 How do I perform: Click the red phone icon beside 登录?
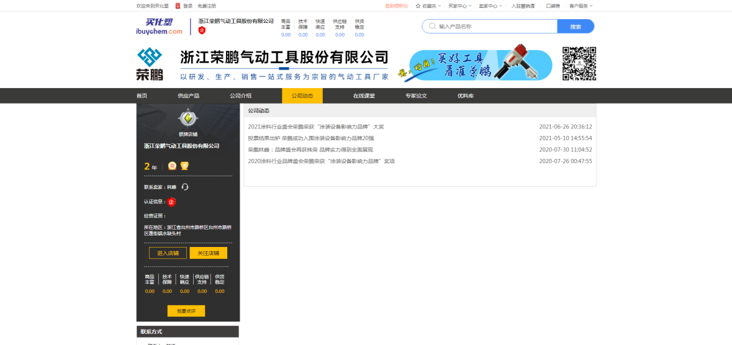point(178,6)
